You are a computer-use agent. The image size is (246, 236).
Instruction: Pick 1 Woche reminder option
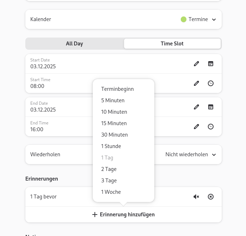pyautogui.click(x=111, y=192)
